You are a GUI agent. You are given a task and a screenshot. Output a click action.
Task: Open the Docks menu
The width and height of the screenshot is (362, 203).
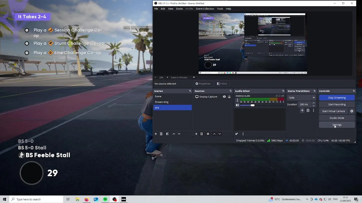coord(179,9)
